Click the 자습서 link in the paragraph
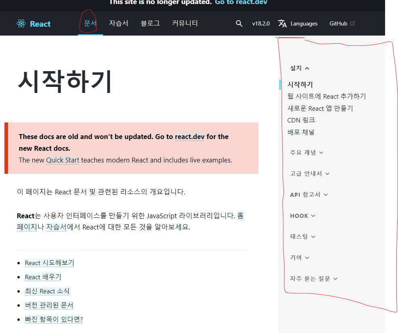 point(56,227)
